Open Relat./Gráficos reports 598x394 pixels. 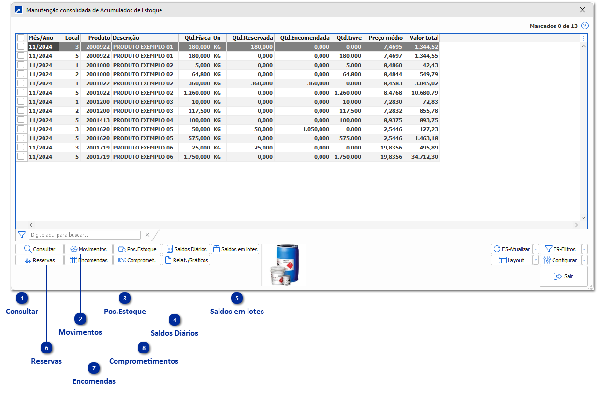click(x=186, y=260)
